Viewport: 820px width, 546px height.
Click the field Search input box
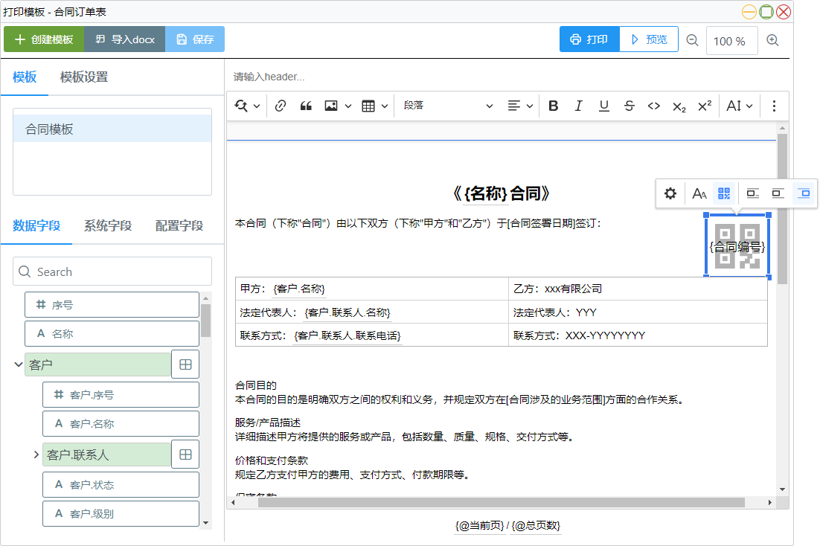[x=112, y=272]
